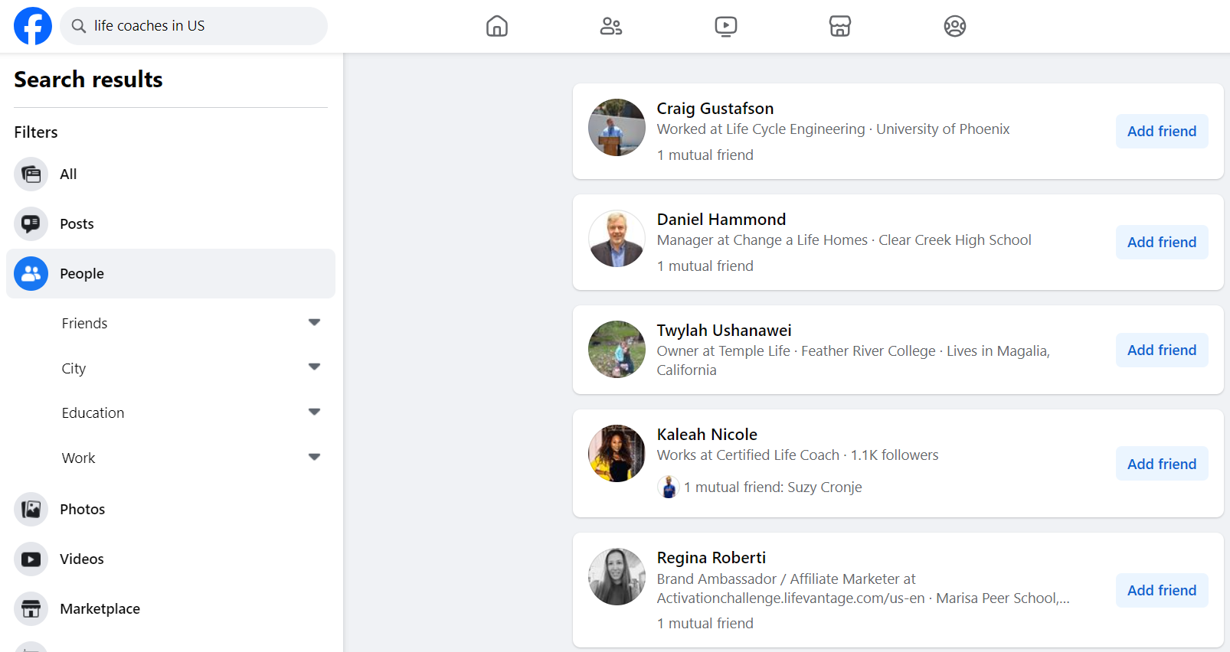
Task: Open the Education filter dropdown
Action: coord(314,412)
